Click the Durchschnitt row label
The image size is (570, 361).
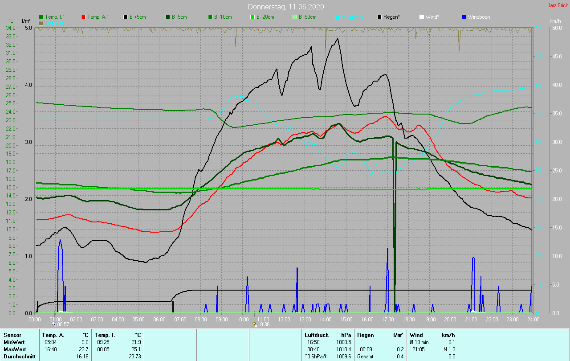pyautogui.click(x=20, y=357)
